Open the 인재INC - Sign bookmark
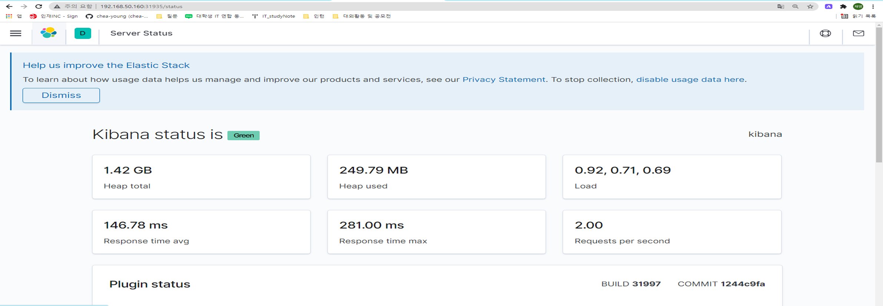 [x=54, y=16]
